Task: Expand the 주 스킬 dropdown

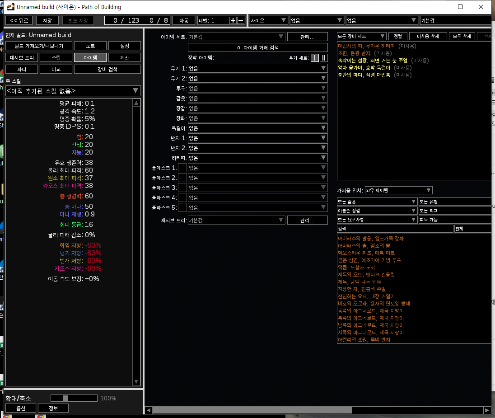Action: pos(73,91)
